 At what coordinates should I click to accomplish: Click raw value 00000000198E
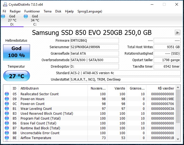tap(163, 99)
